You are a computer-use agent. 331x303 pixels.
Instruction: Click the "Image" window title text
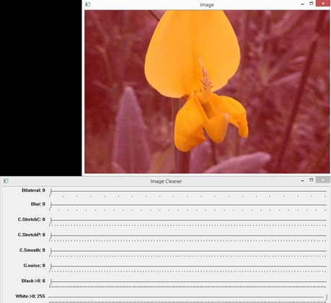point(207,5)
